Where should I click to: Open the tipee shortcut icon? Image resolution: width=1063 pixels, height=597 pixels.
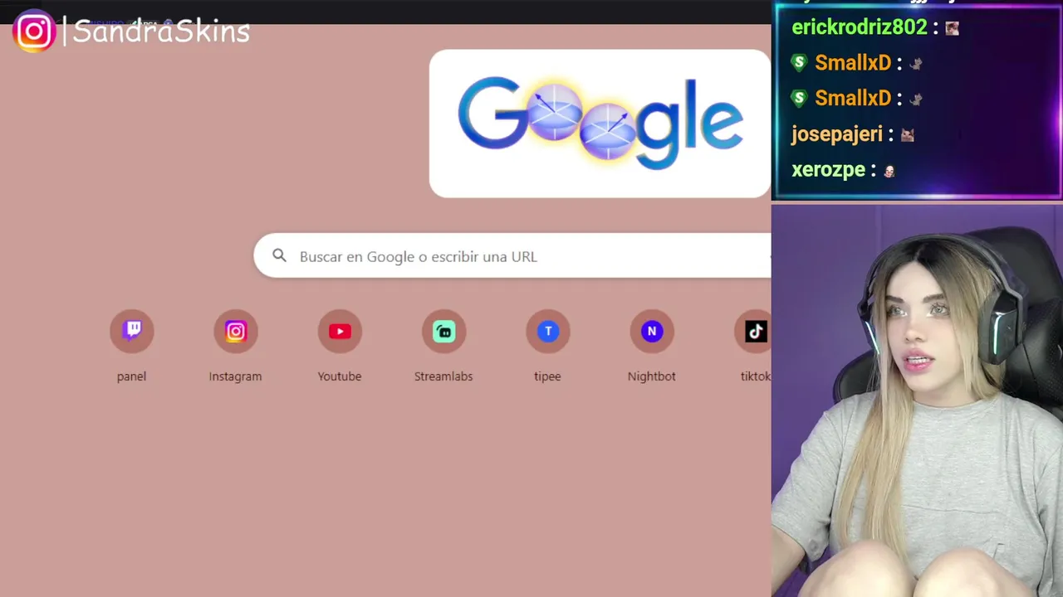[547, 332]
